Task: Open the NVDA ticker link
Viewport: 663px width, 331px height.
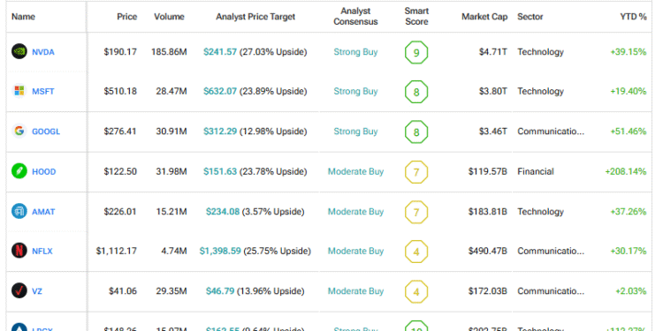Action: (x=43, y=52)
